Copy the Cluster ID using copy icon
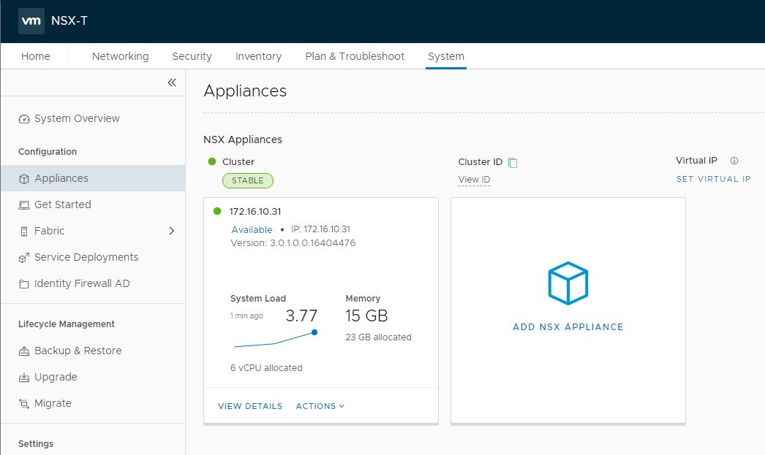Image resolution: width=765 pixels, height=455 pixels. 513,163
